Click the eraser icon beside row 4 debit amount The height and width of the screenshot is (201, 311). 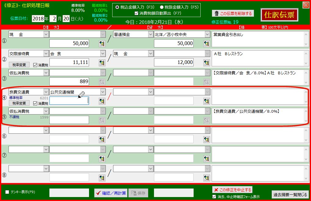[x=102, y=101]
